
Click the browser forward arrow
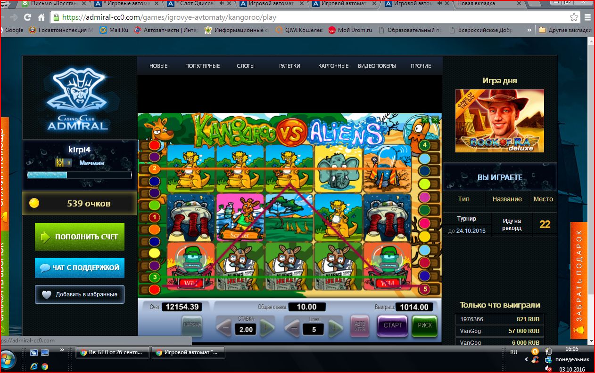[x=14, y=17]
